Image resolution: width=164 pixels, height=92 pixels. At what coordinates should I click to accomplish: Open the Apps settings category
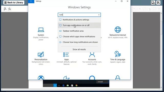[x=66, y=59]
